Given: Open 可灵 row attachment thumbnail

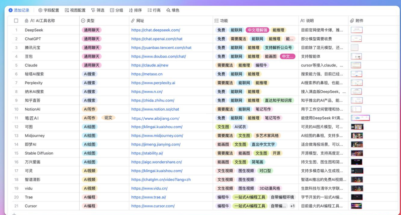Looking at the screenshot, I should tap(357, 171).
